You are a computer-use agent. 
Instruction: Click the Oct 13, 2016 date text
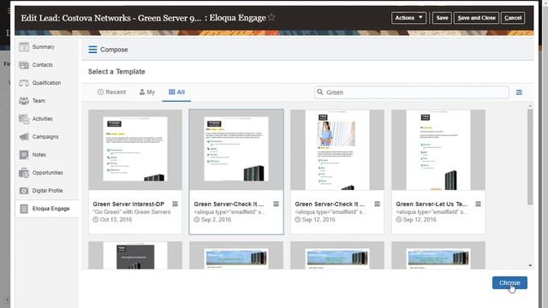pyautogui.click(x=116, y=220)
